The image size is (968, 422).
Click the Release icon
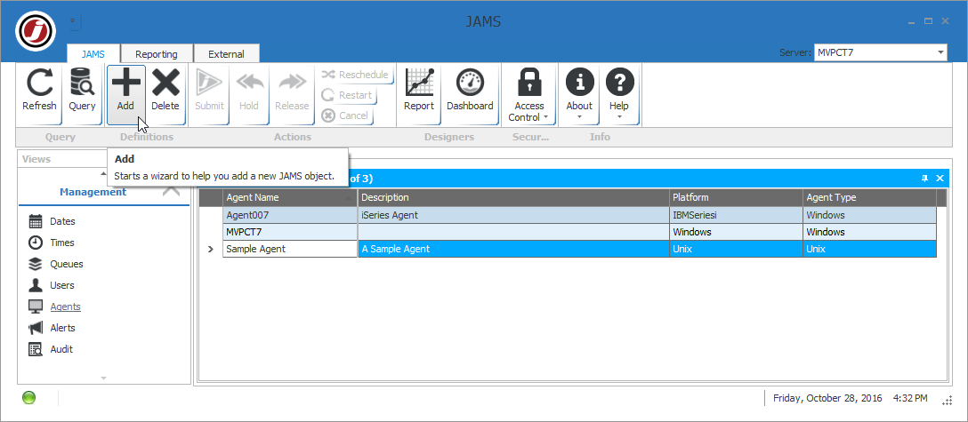292,83
